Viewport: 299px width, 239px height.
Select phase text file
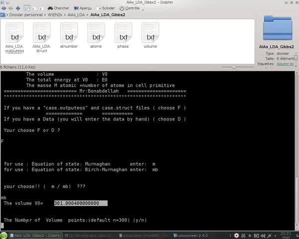[x=123, y=35]
